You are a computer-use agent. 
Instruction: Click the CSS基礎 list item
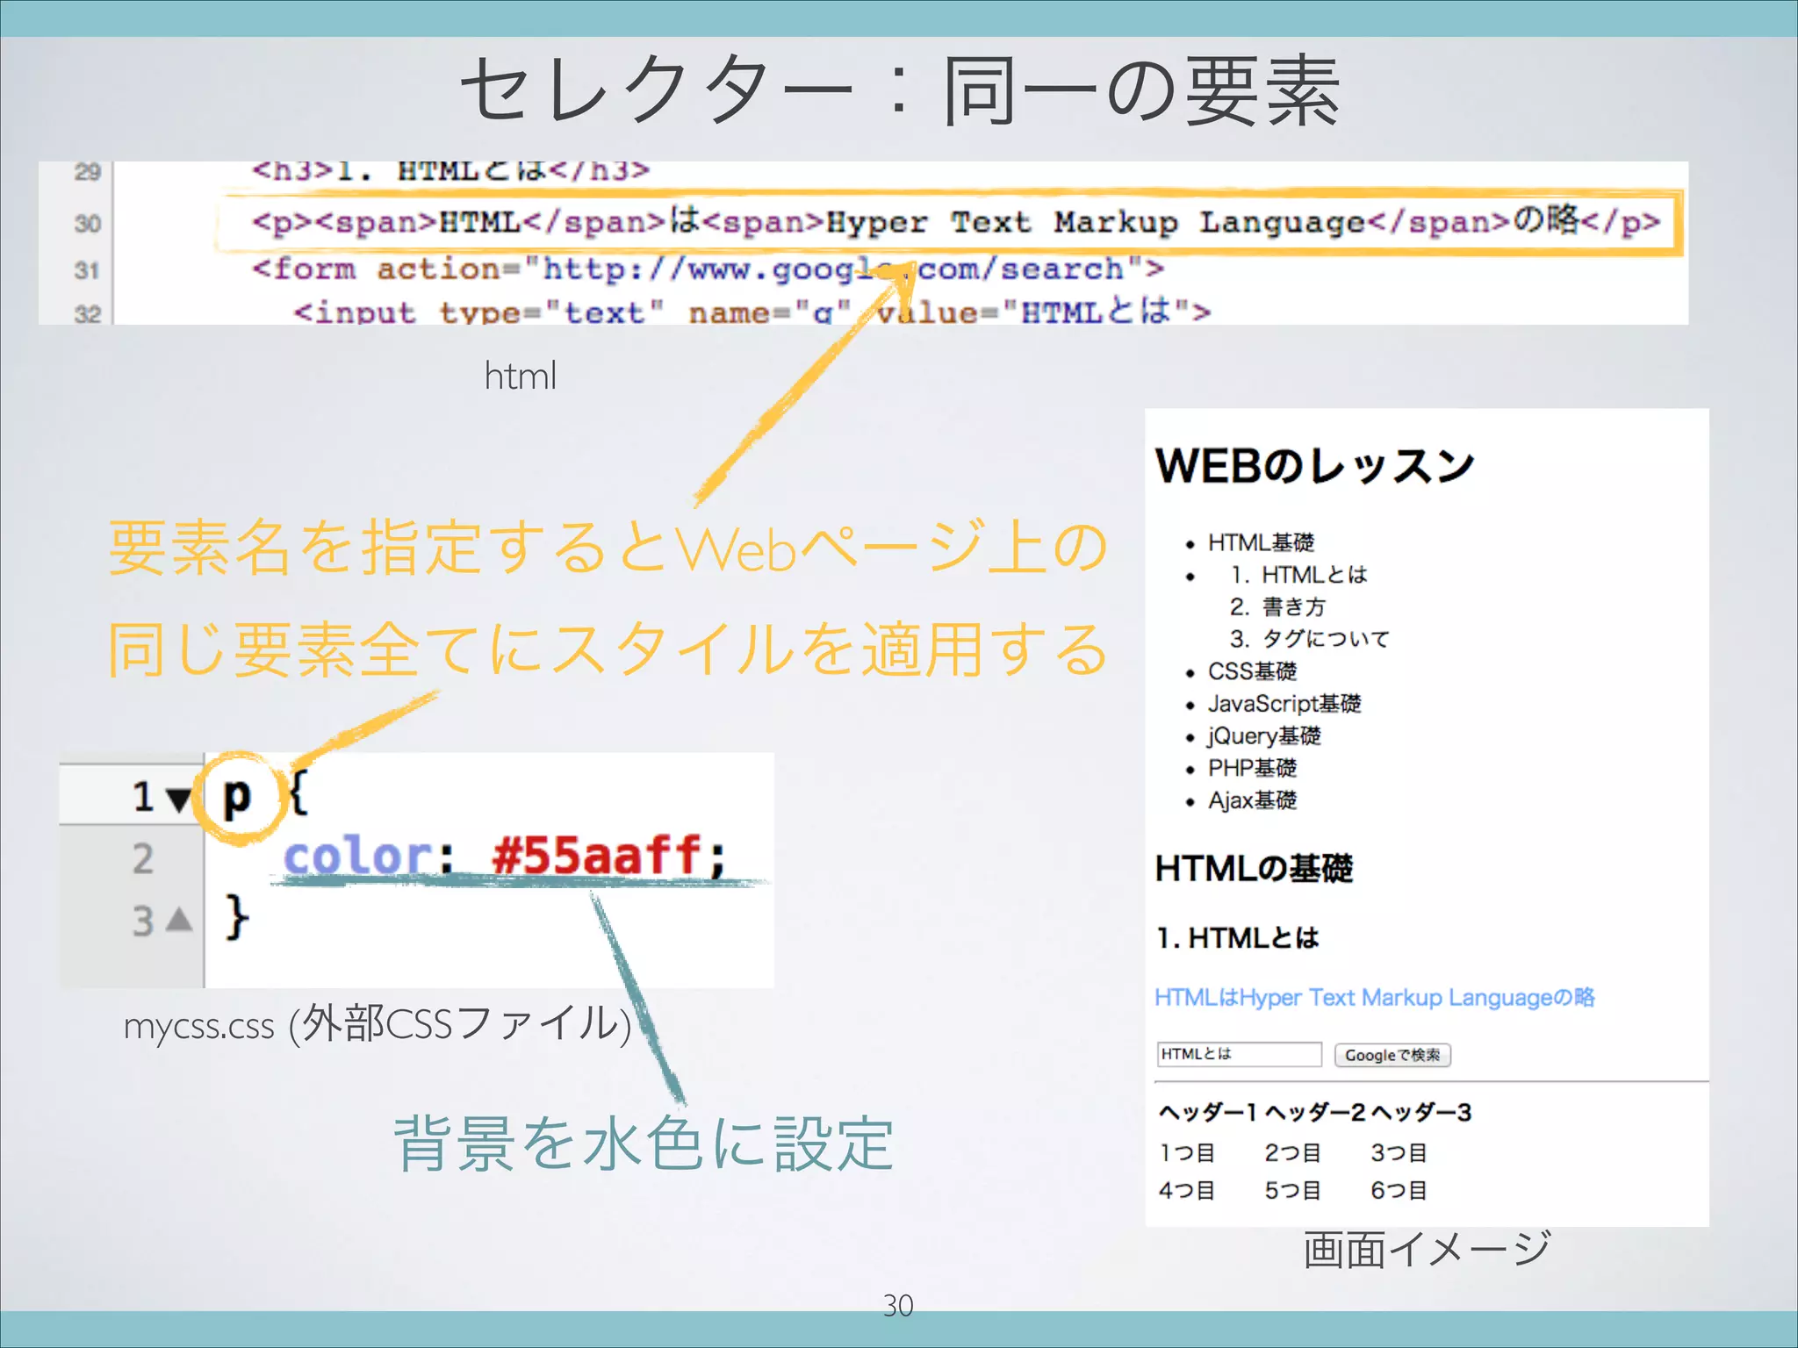[1252, 671]
